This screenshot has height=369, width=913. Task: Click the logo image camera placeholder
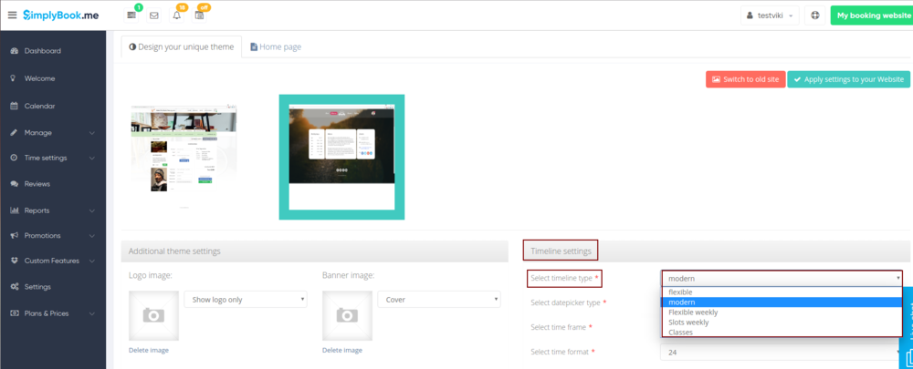click(153, 315)
